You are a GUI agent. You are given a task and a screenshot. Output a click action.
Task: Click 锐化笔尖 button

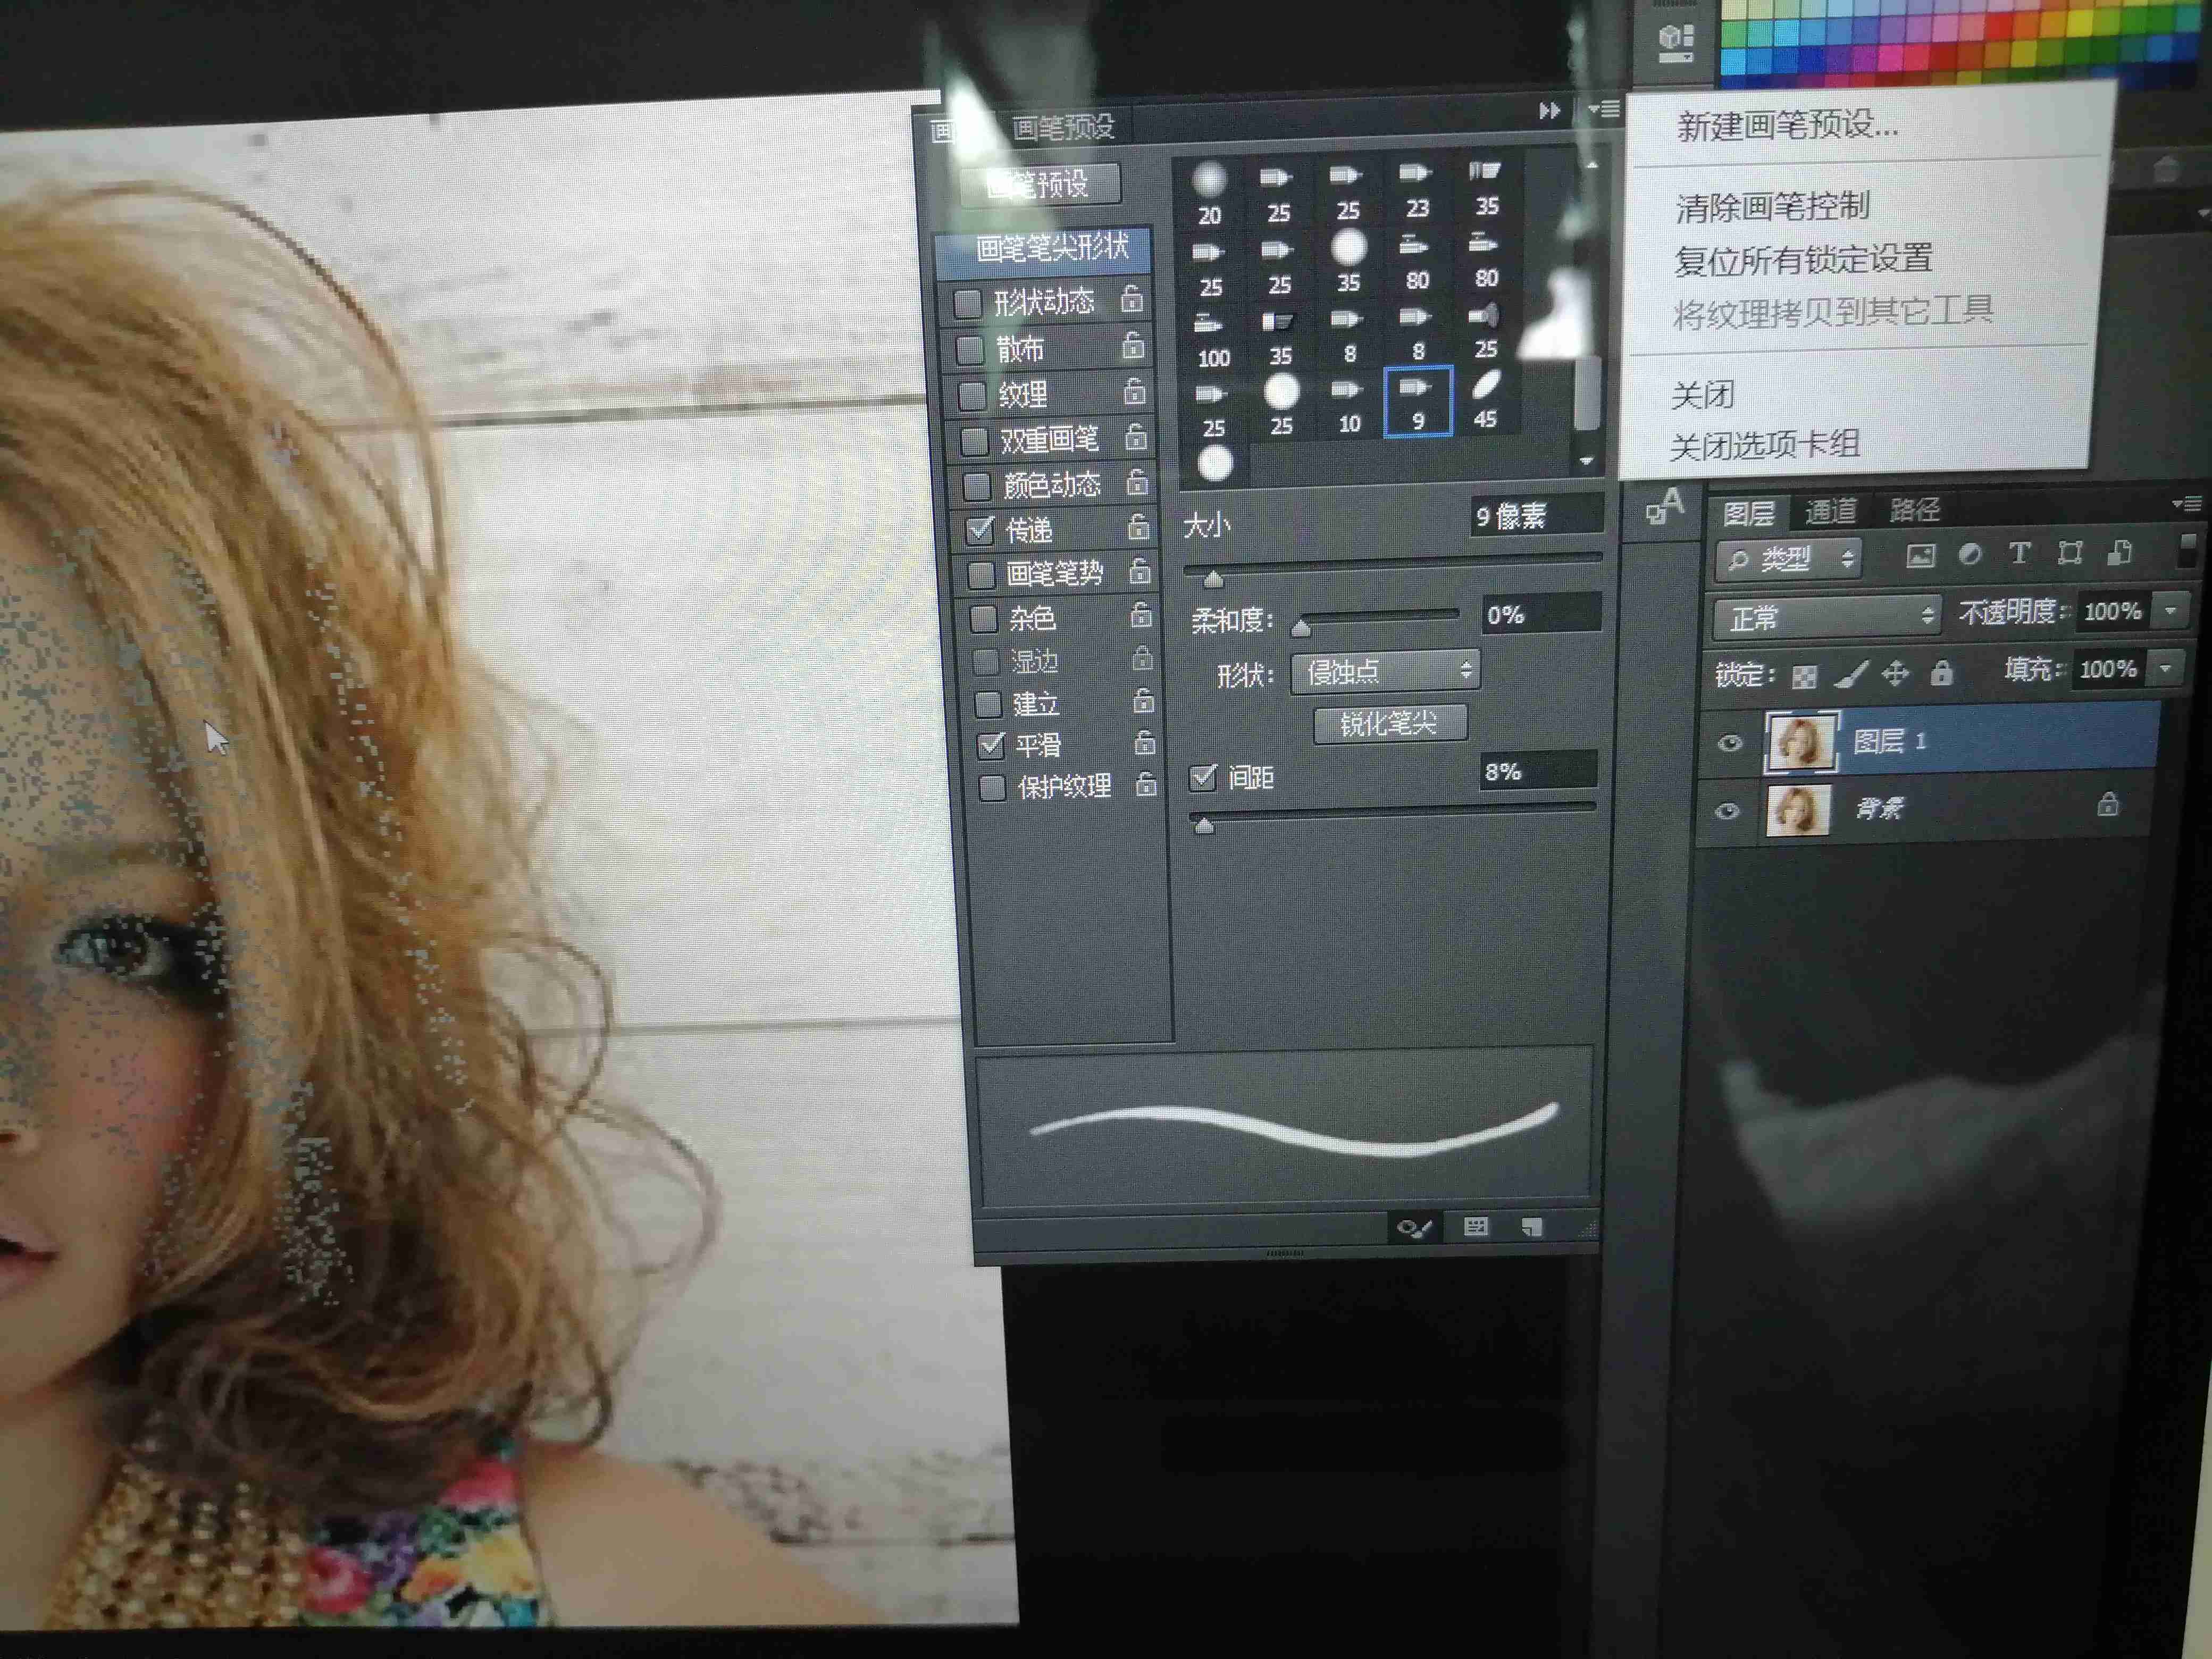coord(1390,724)
